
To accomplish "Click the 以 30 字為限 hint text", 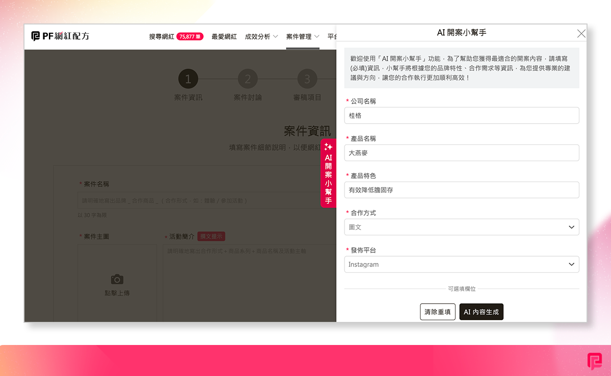I will [x=92, y=215].
